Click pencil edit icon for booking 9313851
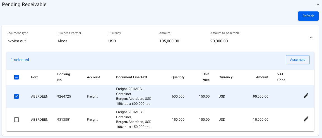Screen dimensions: 322x138 click(306, 119)
